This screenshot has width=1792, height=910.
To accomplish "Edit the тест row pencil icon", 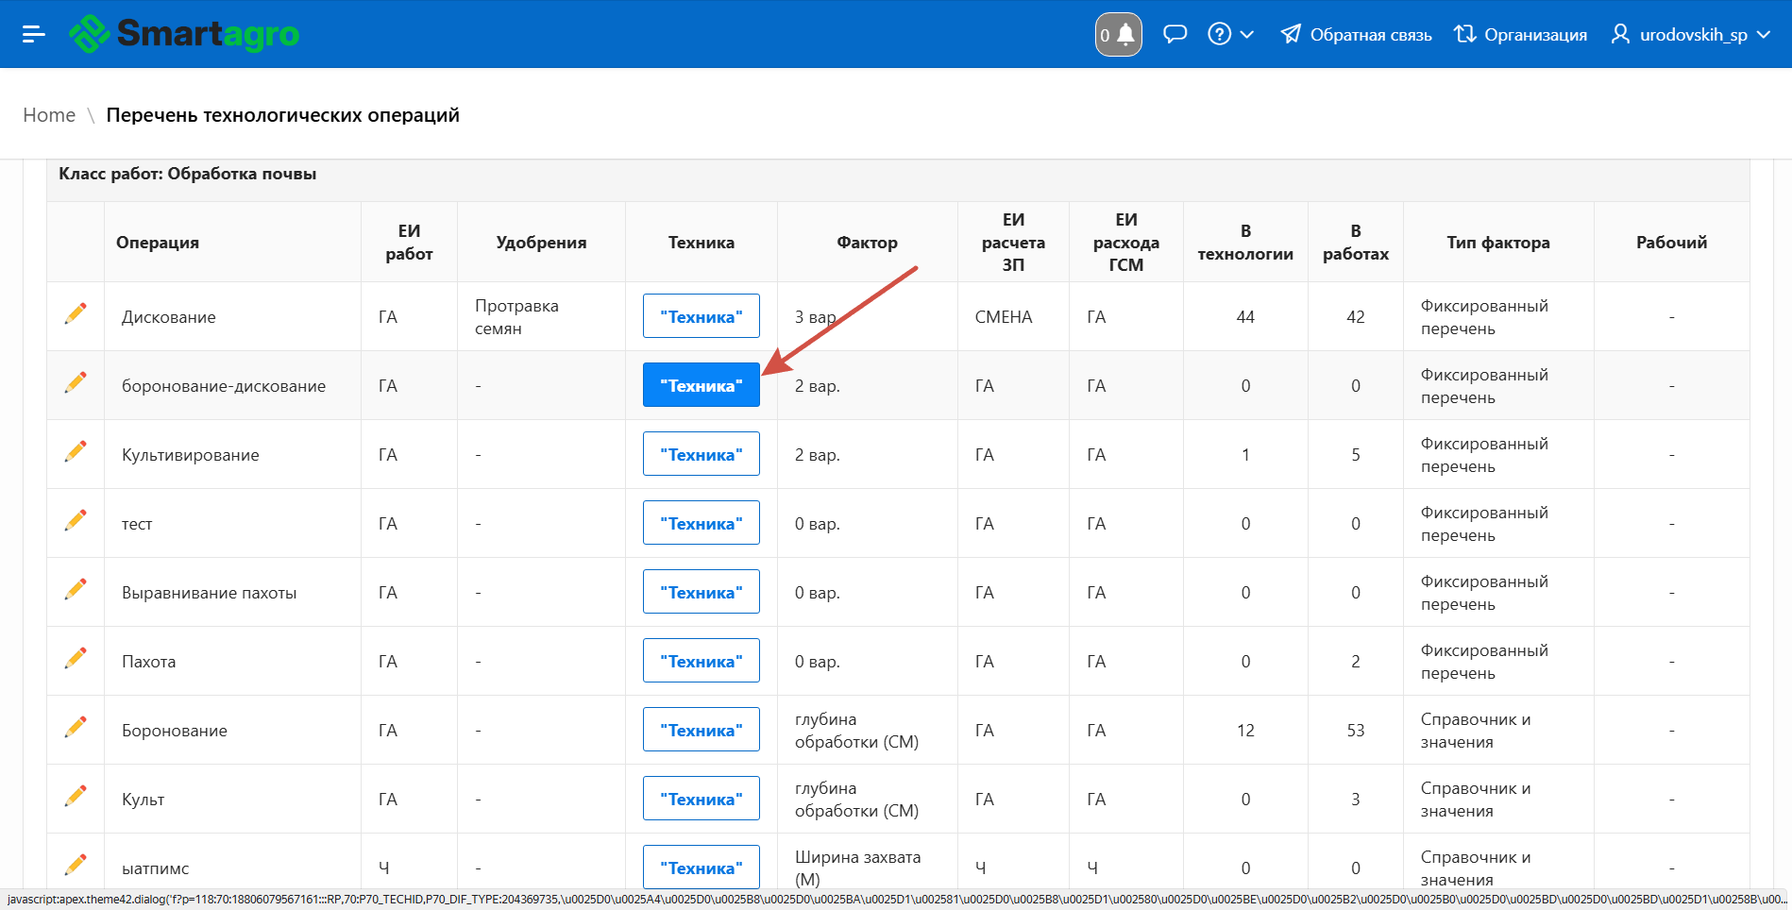I will pos(76,521).
